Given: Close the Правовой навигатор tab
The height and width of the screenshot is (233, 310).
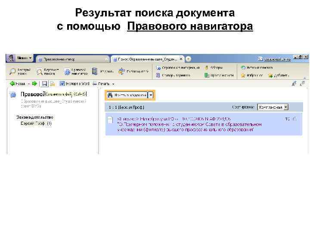Looking at the screenshot, I should [x=107, y=59].
